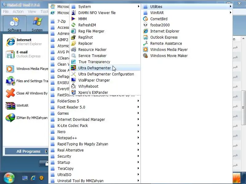The width and height of the screenshot is (246, 184).
Task: Click Close All Windows red X icon
Action: point(10,93)
